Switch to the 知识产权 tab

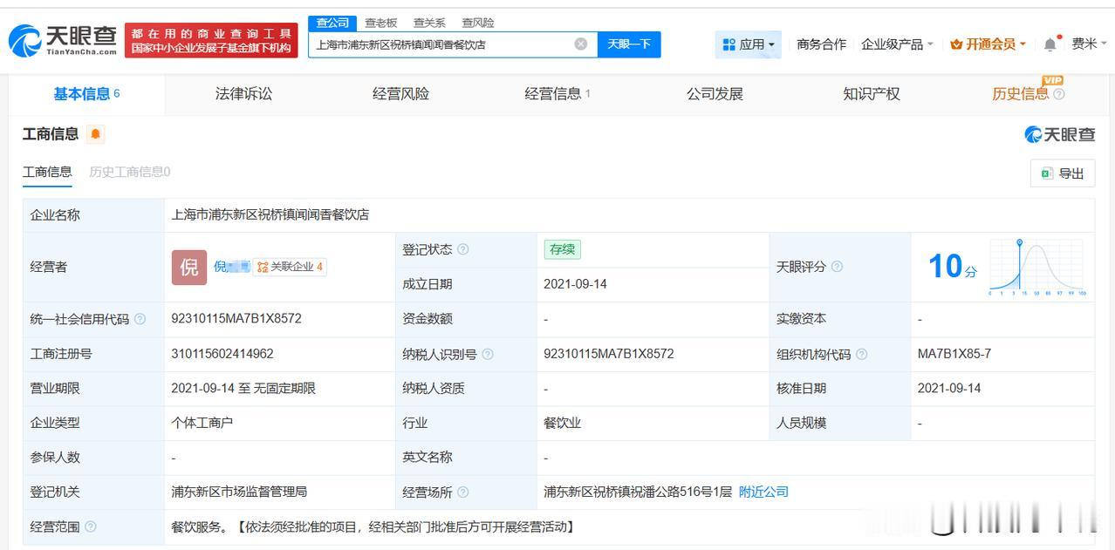(872, 94)
